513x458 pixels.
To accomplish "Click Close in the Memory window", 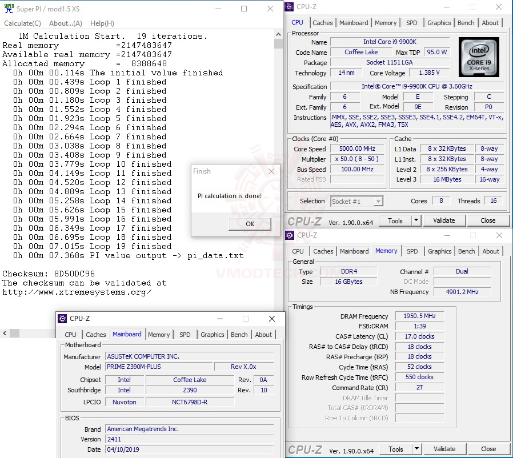I will pos(488,449).
